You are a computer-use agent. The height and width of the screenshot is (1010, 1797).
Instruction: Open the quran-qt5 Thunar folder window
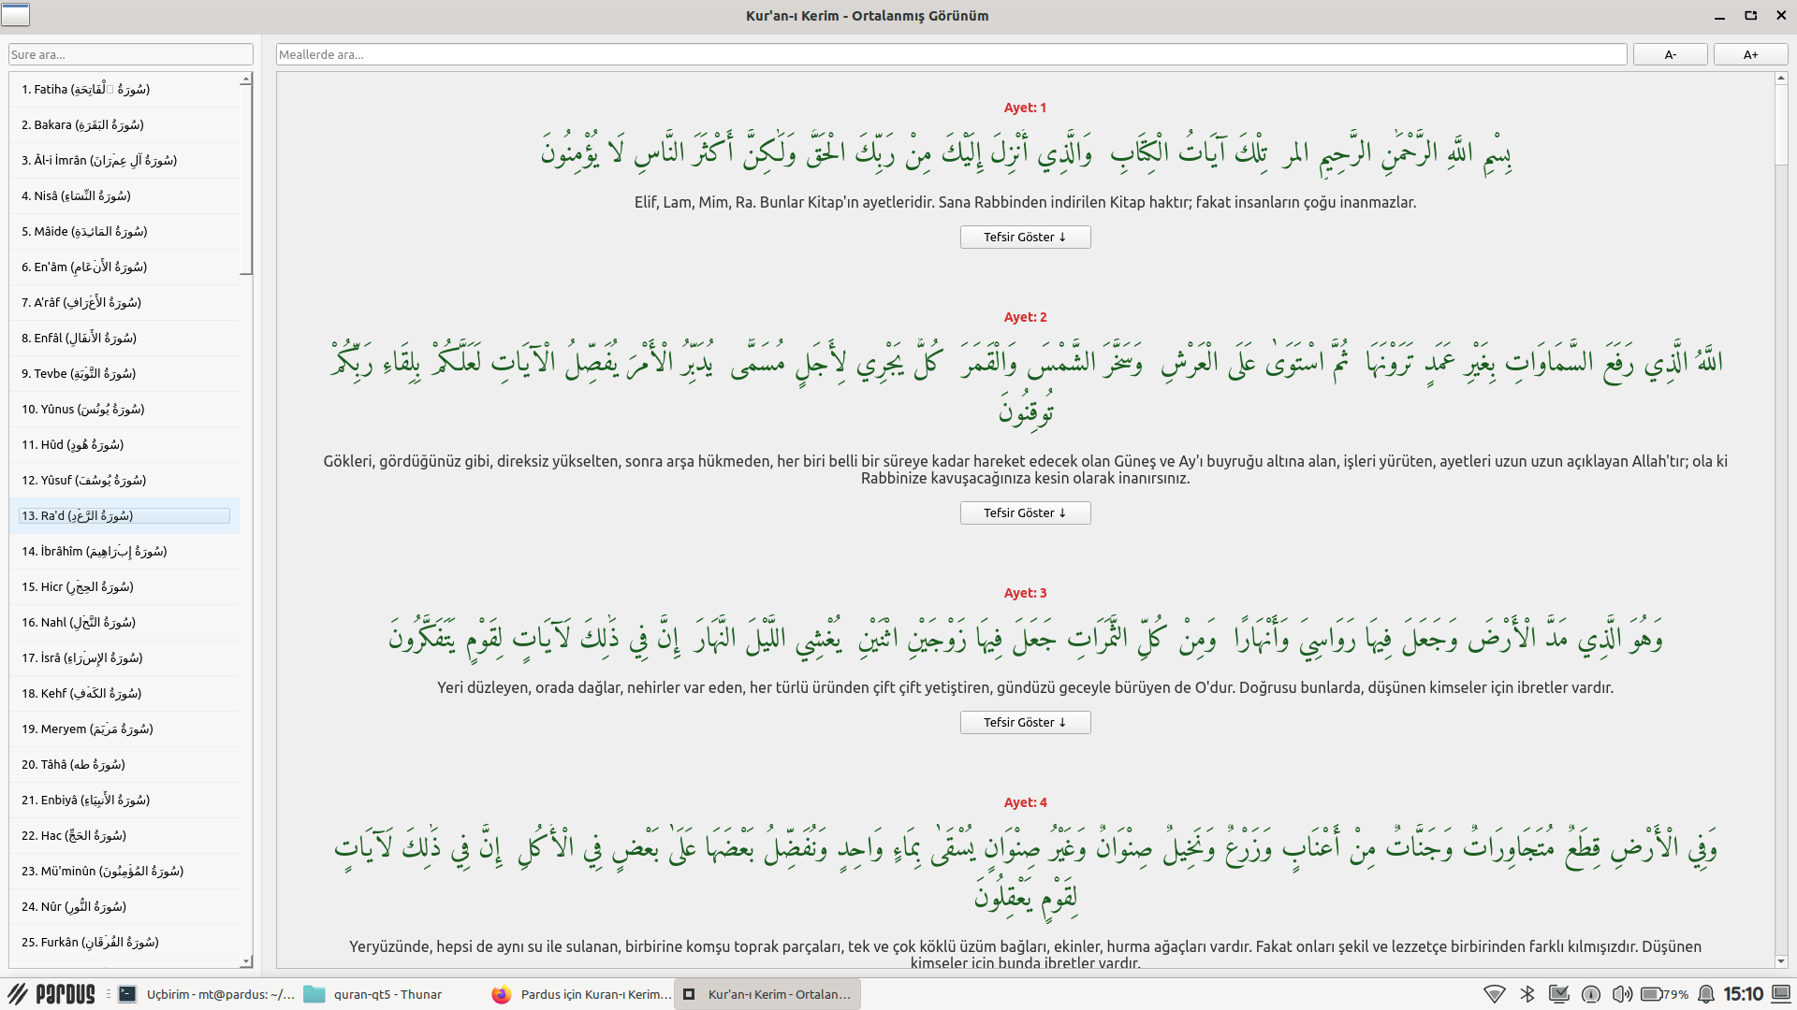click(374, 994)
